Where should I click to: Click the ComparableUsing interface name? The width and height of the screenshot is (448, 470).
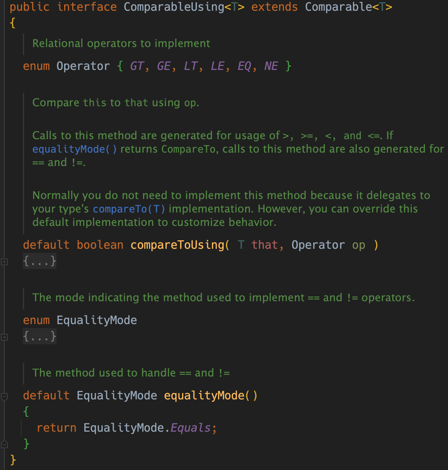coord(174,7)
